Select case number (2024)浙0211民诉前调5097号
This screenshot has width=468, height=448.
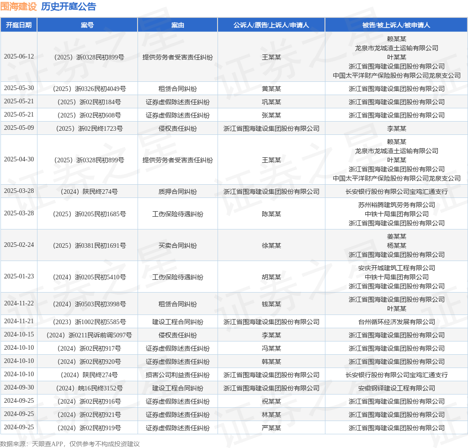point(89,335)
